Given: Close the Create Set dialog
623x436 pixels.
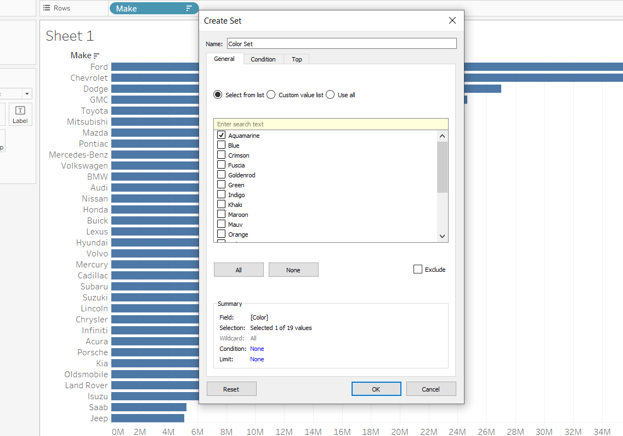Looking at the screenshot, I should 452,20.
